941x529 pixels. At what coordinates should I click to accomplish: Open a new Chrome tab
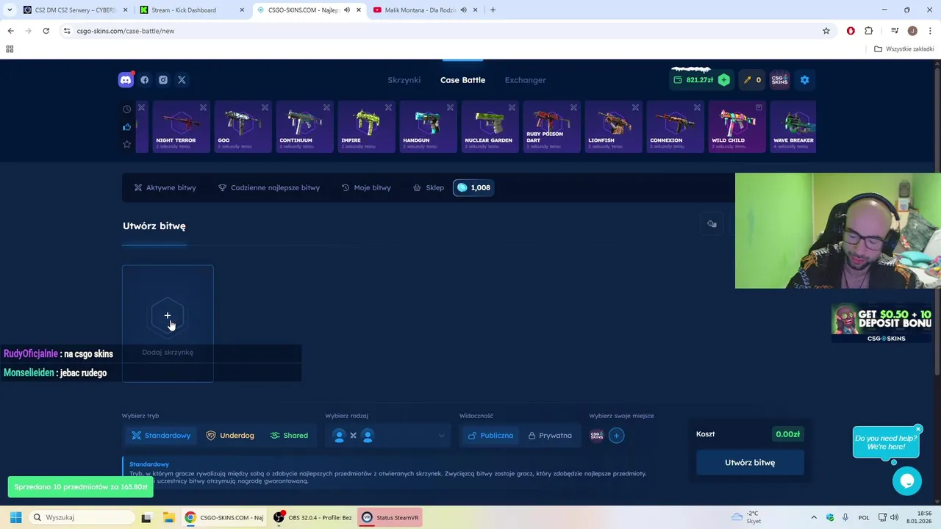coord(493,10)
